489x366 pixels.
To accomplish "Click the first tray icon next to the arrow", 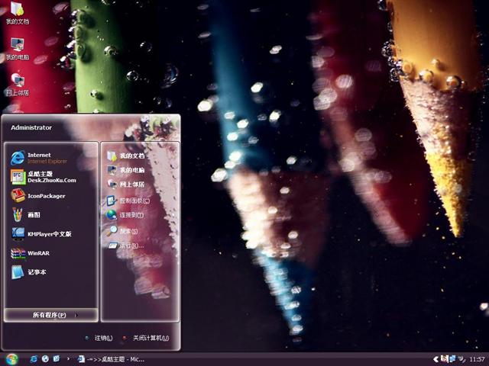I will coord(445,359).
